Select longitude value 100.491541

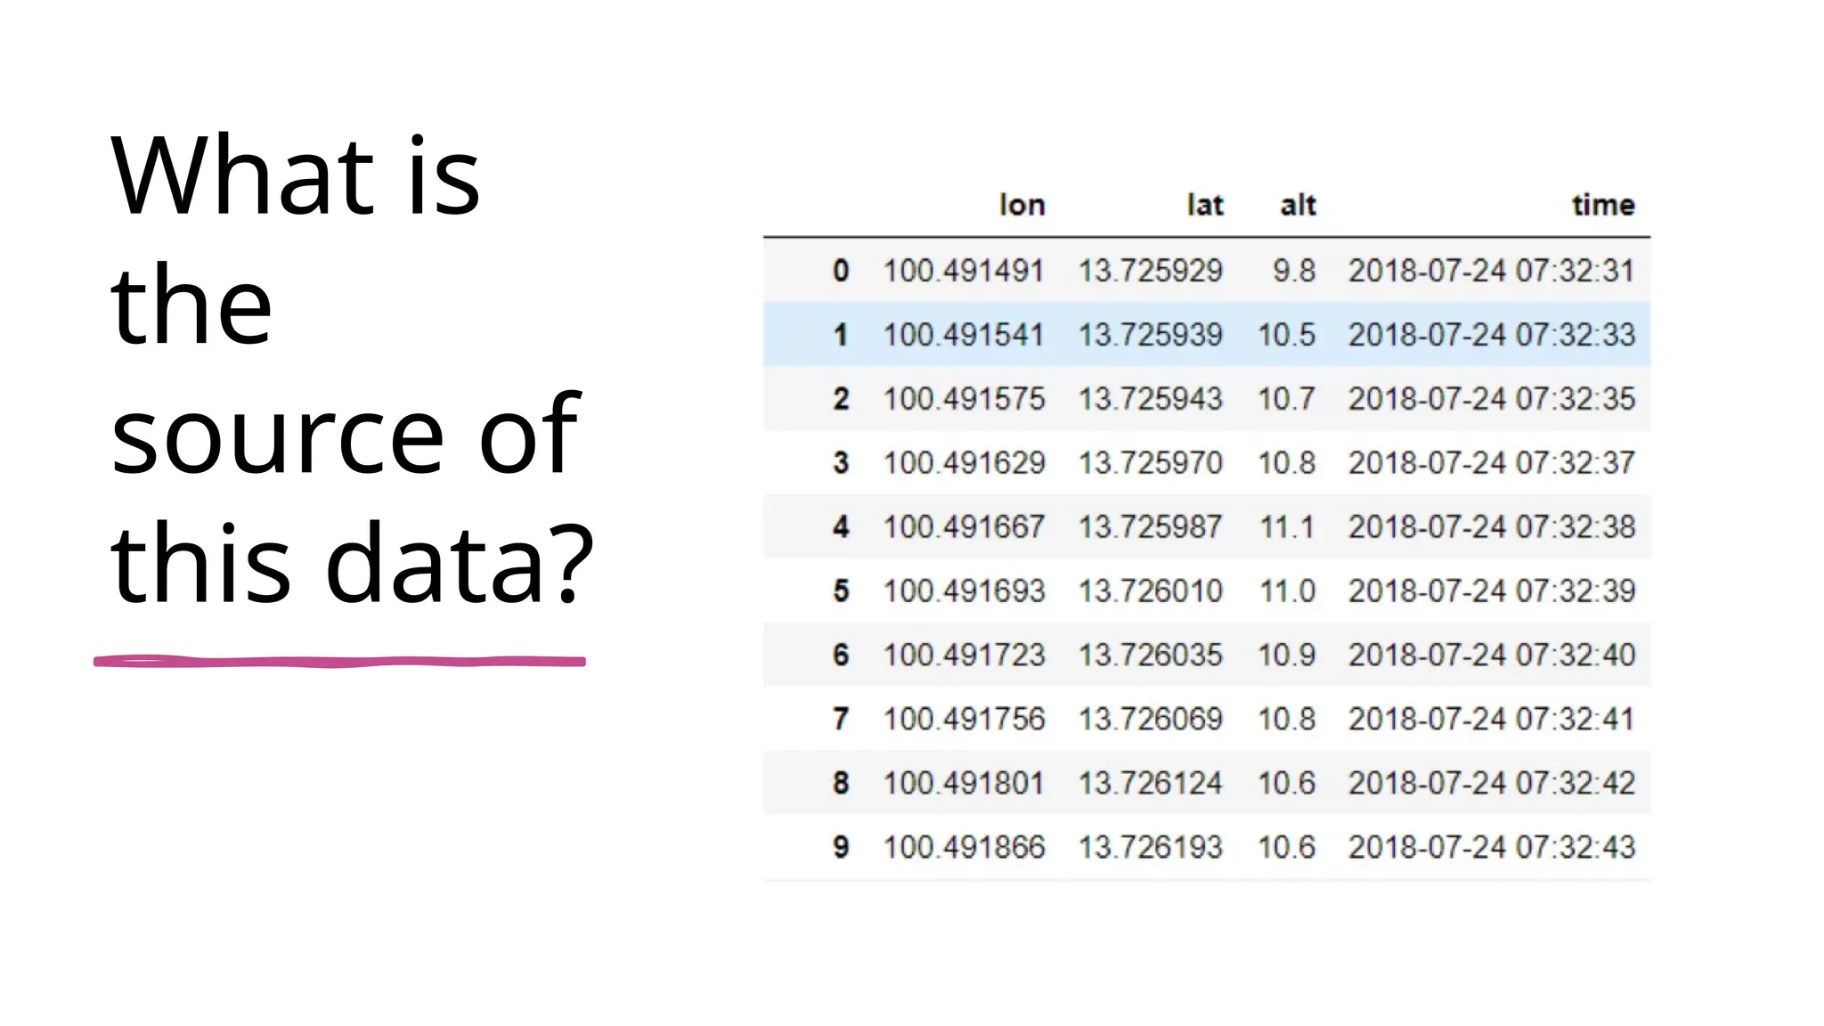964,334
